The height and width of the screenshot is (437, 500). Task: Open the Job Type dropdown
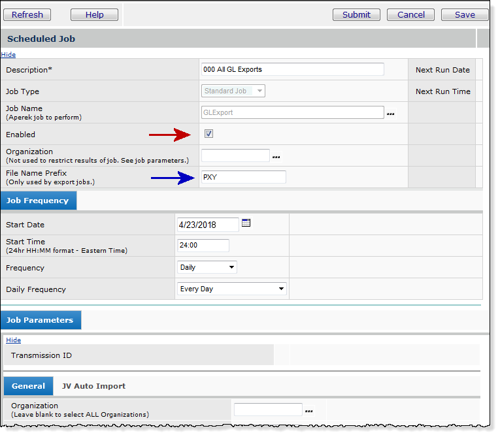(x=233, y=91)
